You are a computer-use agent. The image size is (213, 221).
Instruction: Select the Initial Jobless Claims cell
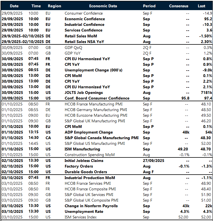(84, 161)
